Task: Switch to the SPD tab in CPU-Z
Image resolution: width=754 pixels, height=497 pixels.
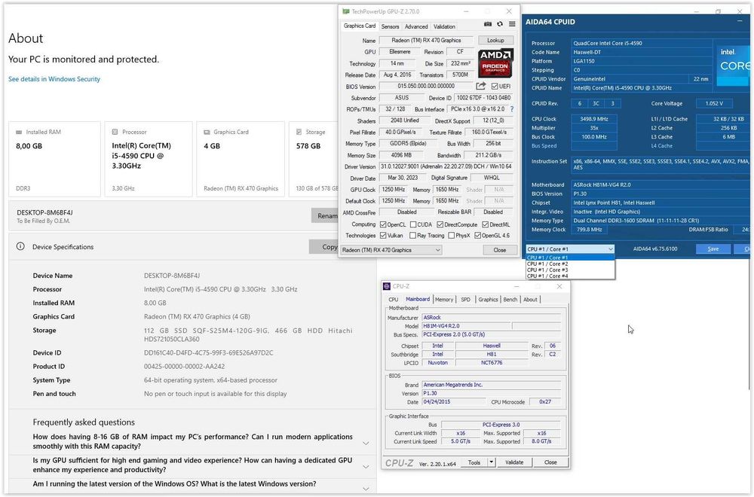Action: coord(465,299)
